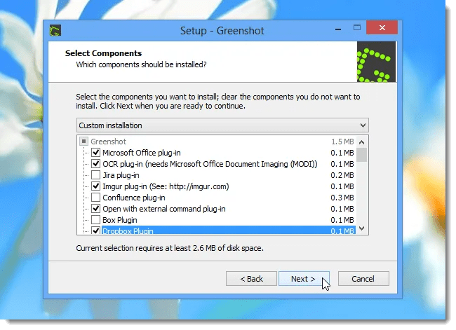The height and width of the screenshot is (330, 456).
Task: Cancel the Greenshot setup
Action: click(363, 279)
